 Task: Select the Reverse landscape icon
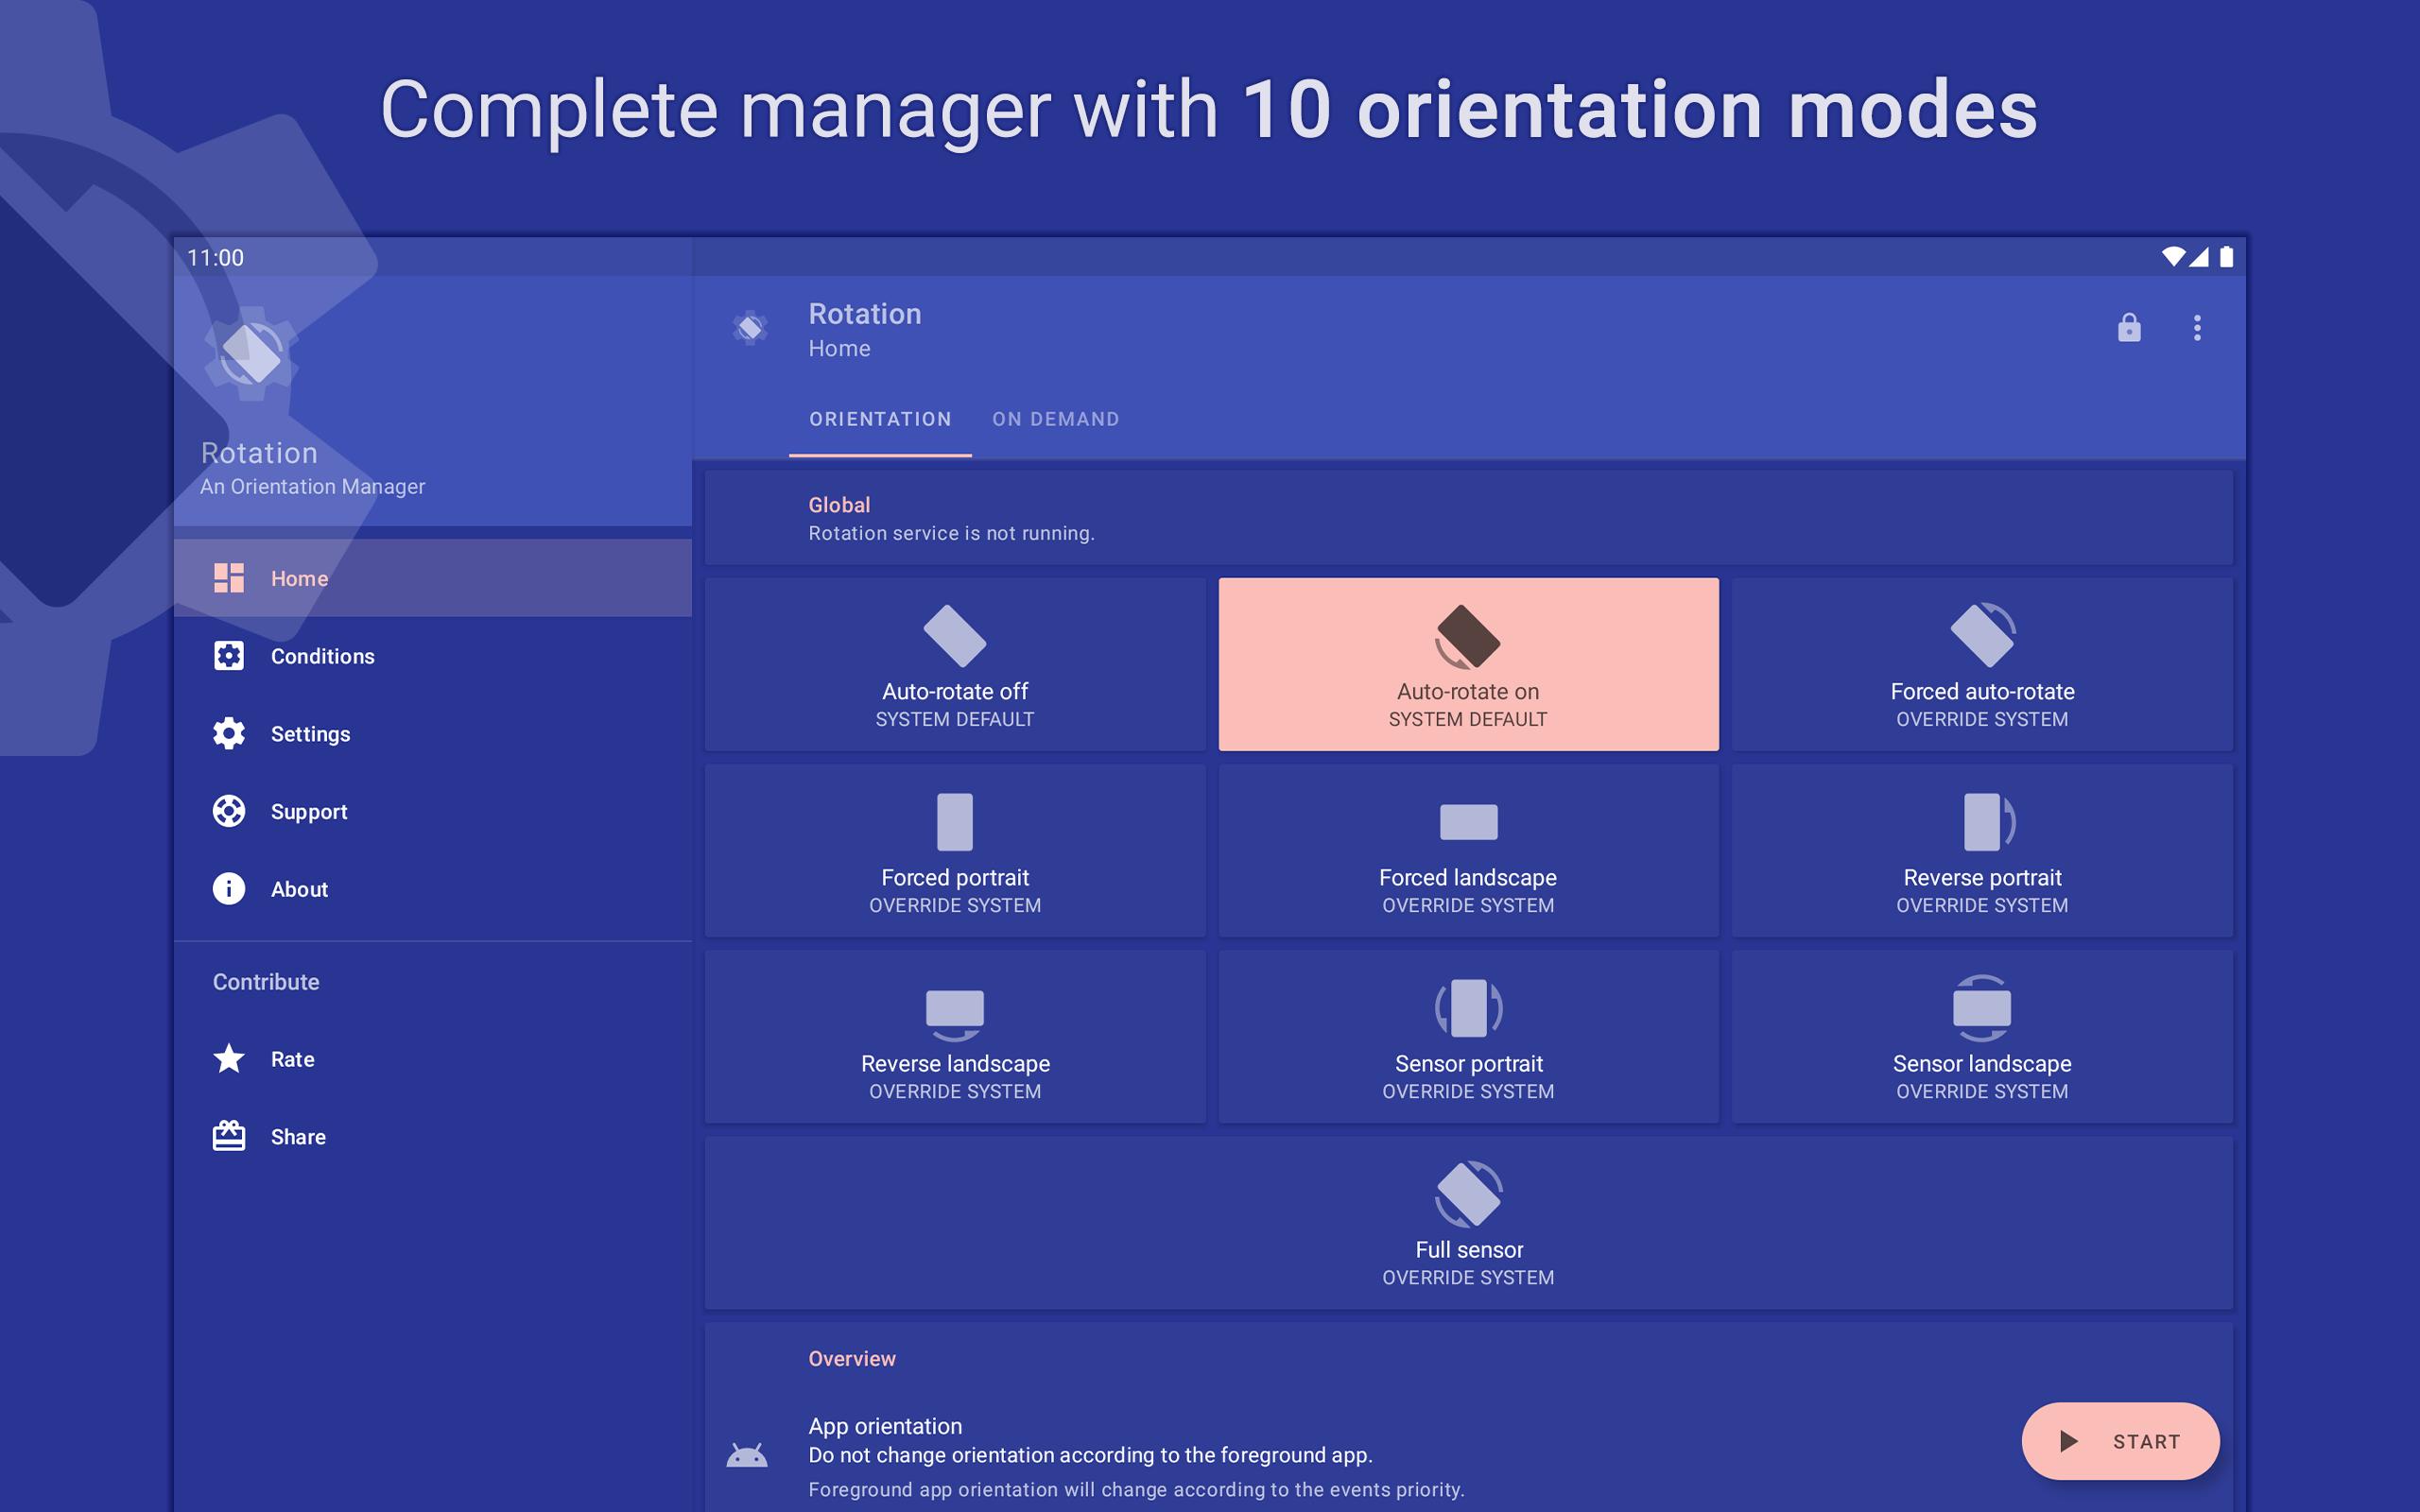coord(954,1014)
